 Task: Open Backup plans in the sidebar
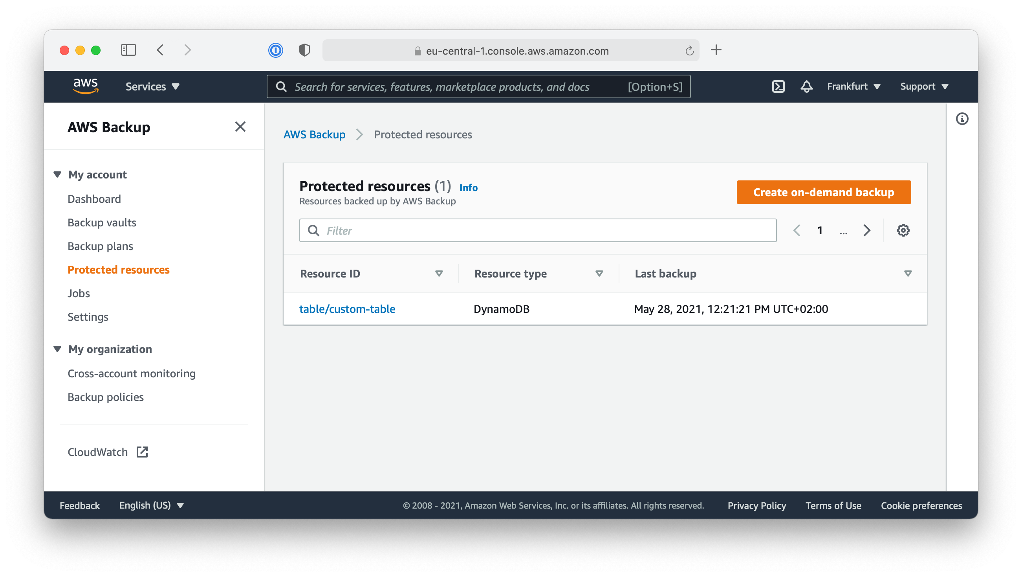tap(101, 246)
